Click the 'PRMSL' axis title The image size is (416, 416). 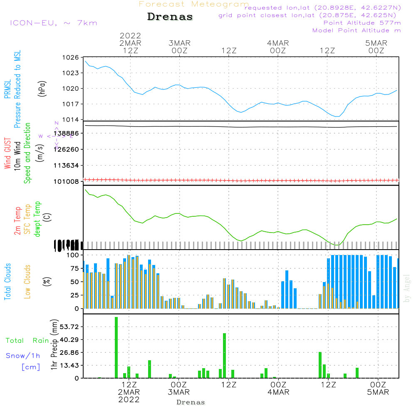[7, 89]
